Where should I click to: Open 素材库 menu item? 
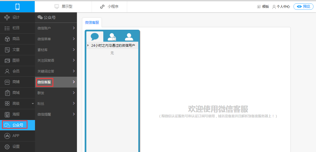click(x=56, y=49)
